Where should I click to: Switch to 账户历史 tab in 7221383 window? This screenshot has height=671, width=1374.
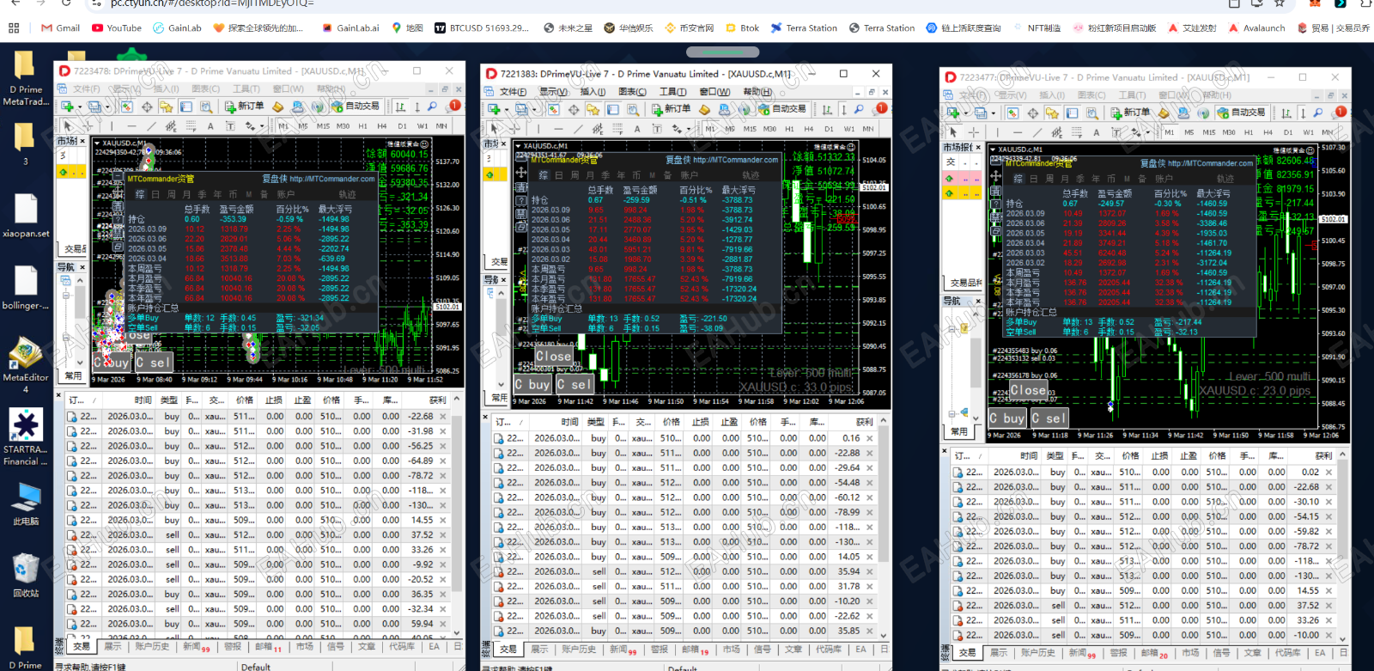579,650
